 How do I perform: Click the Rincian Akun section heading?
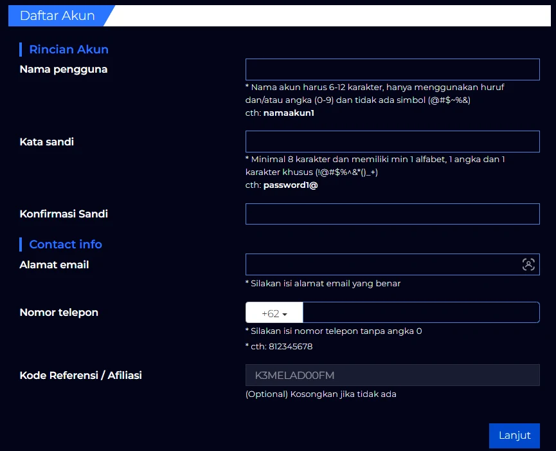tap(69, 50)
